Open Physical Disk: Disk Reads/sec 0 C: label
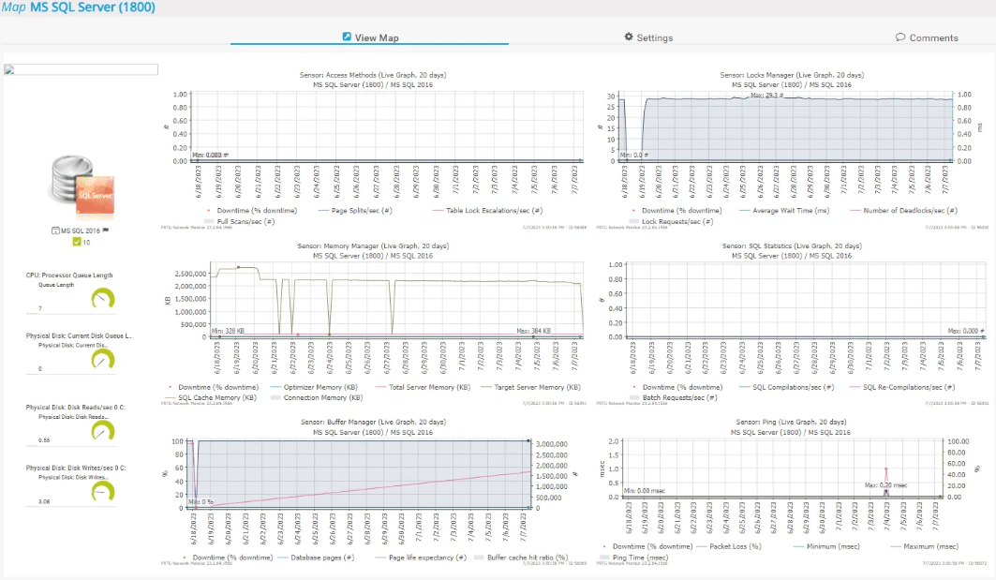 pos(76,408)
